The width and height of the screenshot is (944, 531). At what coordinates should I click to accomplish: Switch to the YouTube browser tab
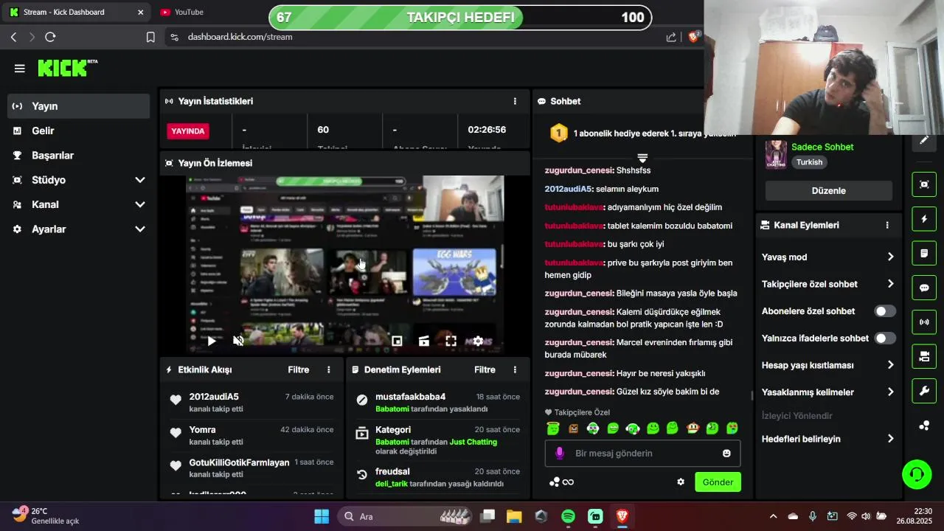[189, 12]
